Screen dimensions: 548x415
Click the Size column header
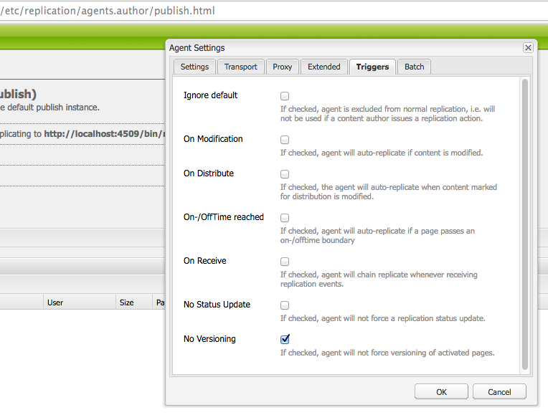(126, 302)
